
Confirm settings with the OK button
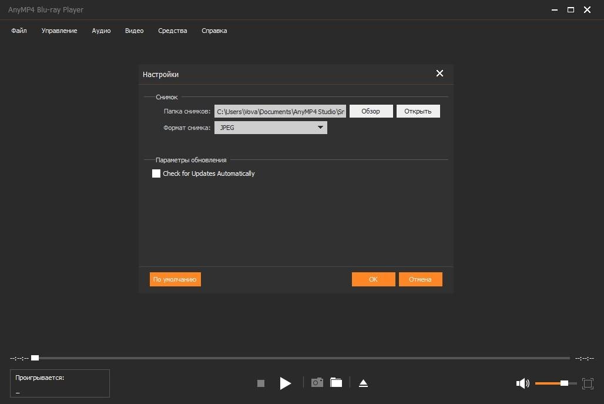(x=373, y=279)
